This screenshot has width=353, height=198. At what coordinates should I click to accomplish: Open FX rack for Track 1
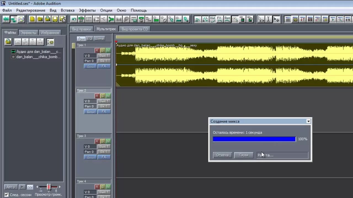pyautogui.click(x=104, y=66)
